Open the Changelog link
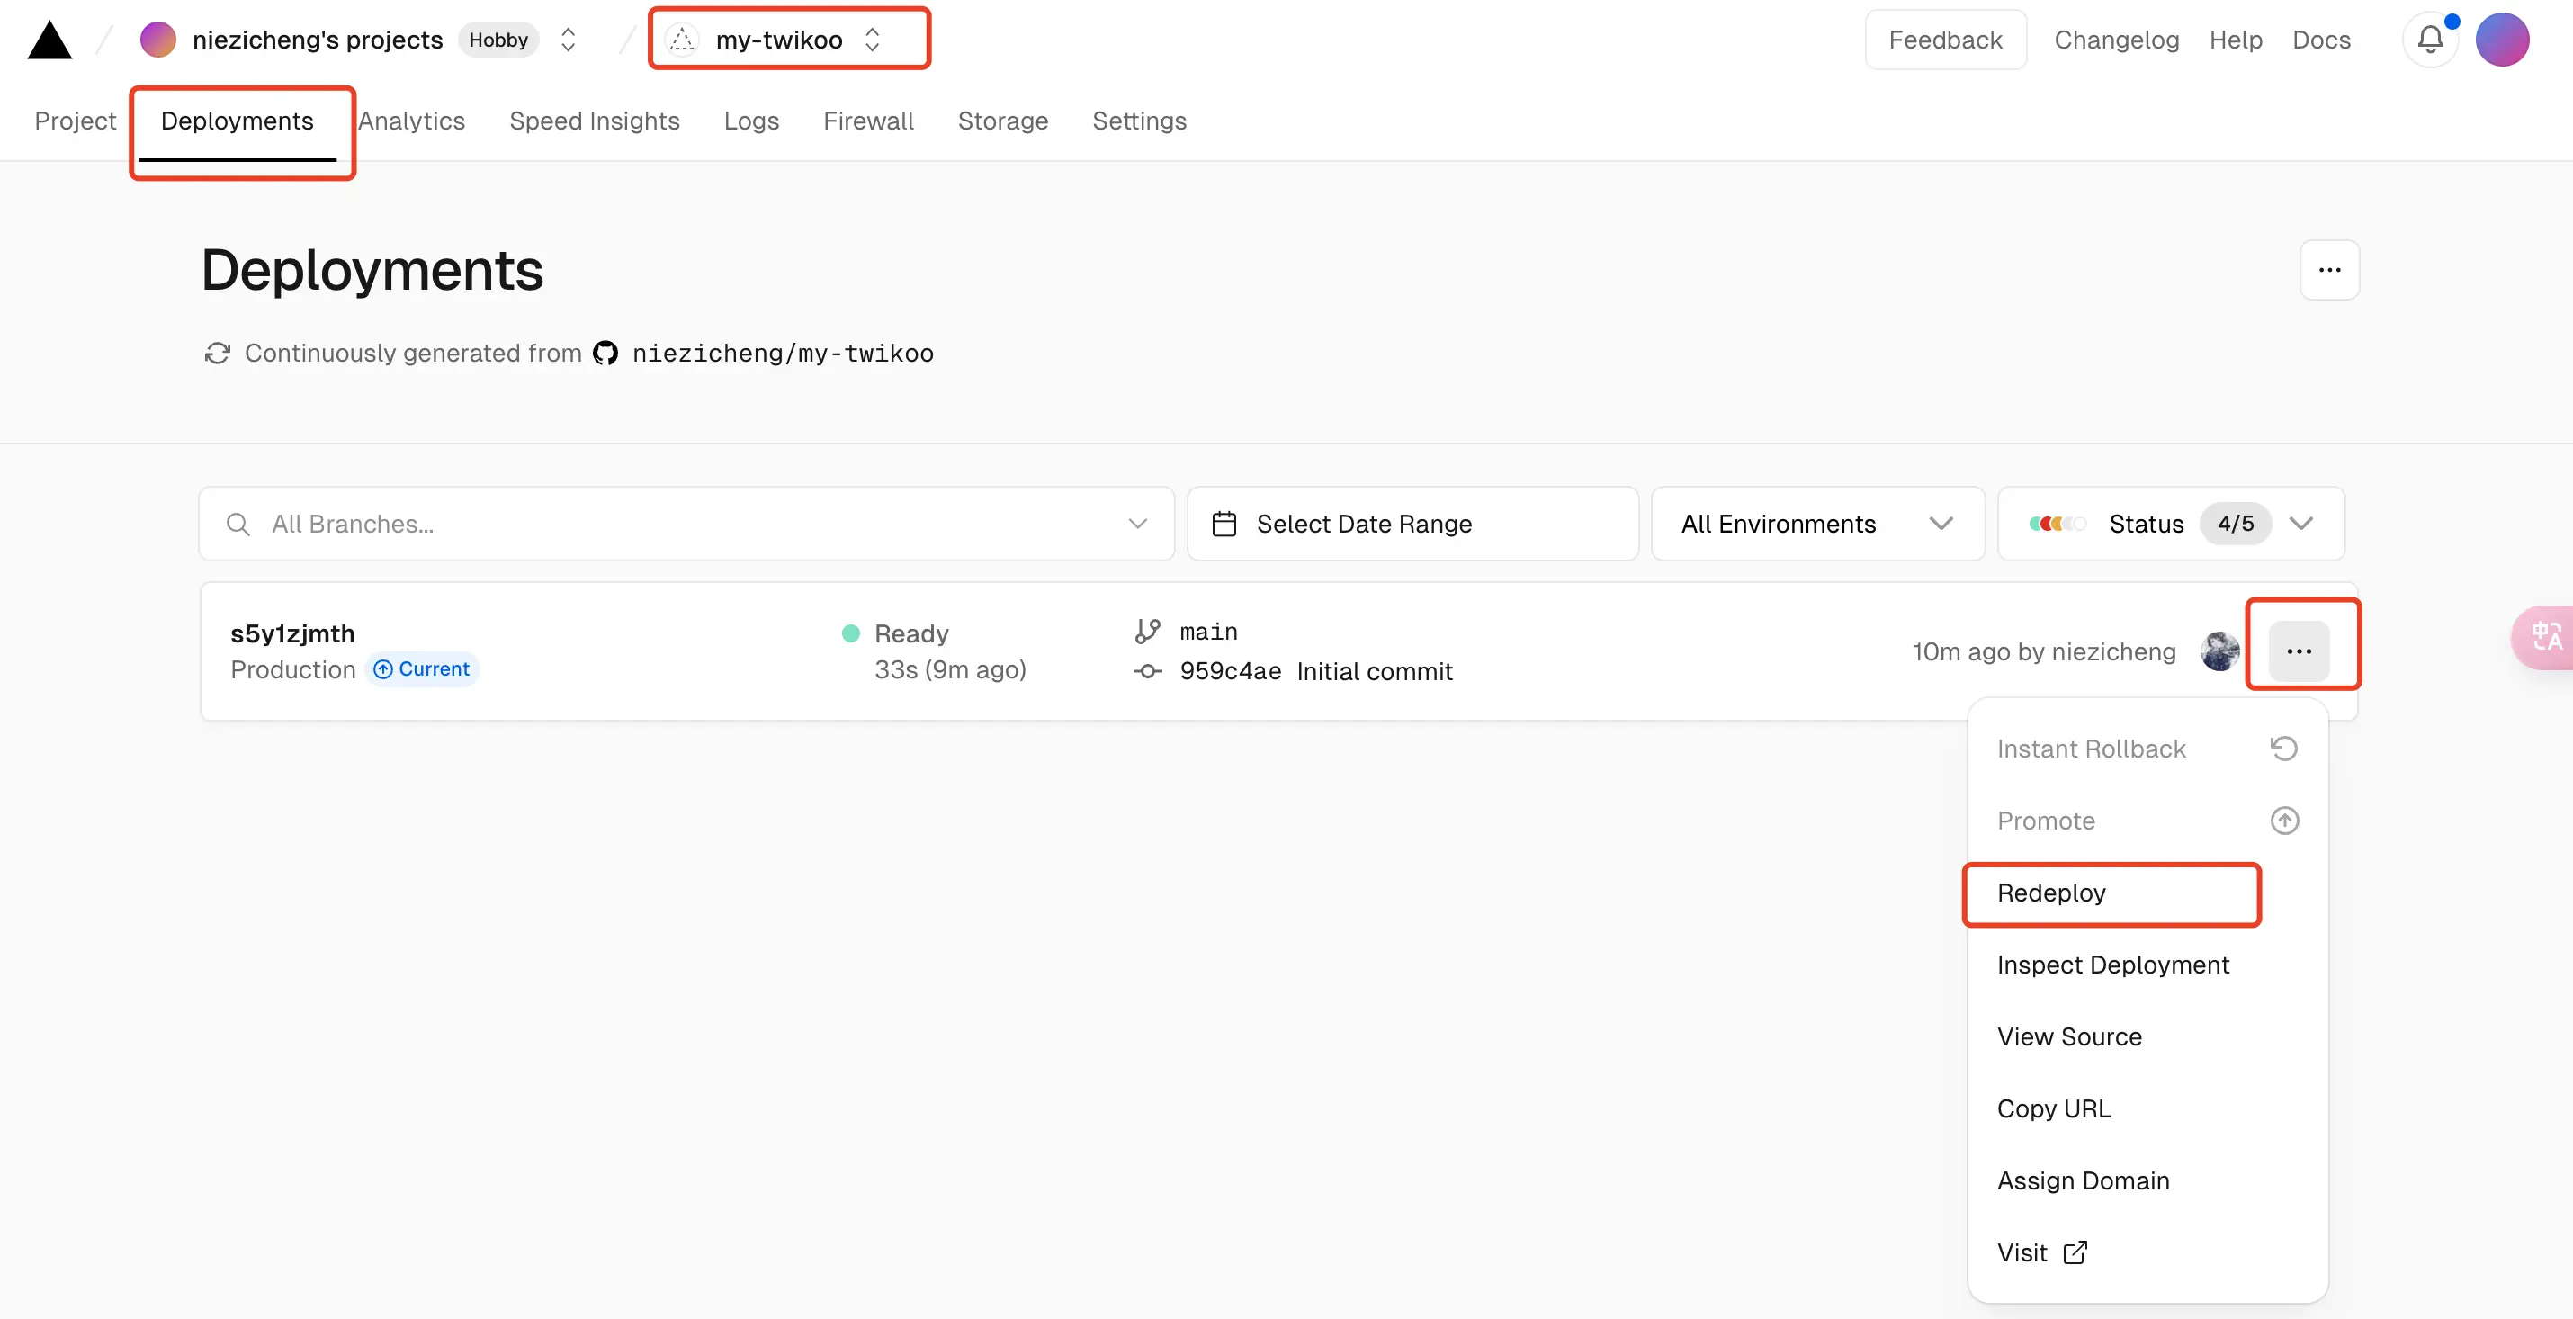Viewport: 2573px width, 1319px height. (2116, 40)
